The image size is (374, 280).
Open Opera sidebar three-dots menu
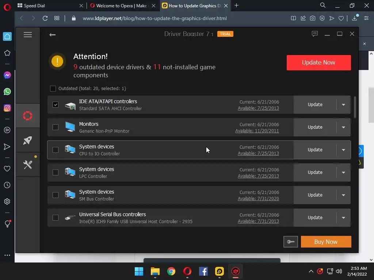(x=7, y=255)
